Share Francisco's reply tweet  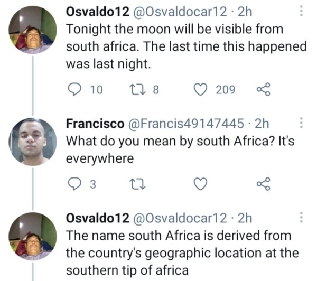[263, 184]
